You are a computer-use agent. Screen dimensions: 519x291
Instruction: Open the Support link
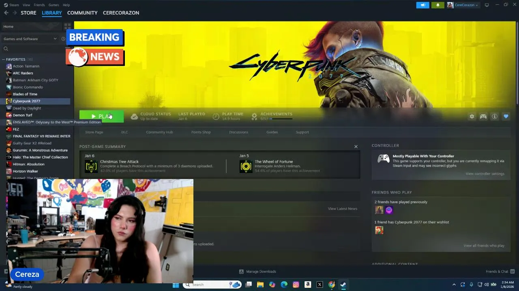point(302,132)
